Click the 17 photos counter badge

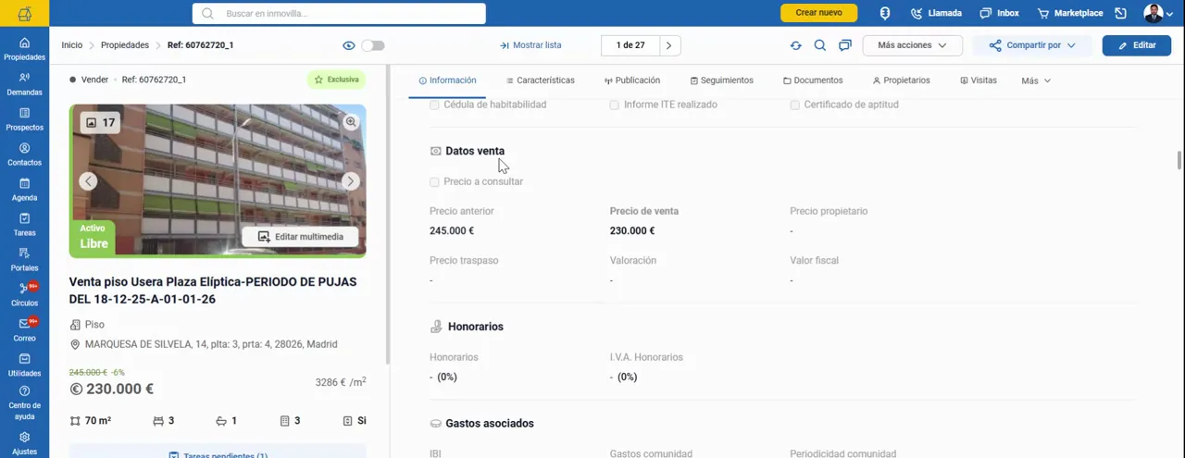pyautogui.click(x=99, y=122)
